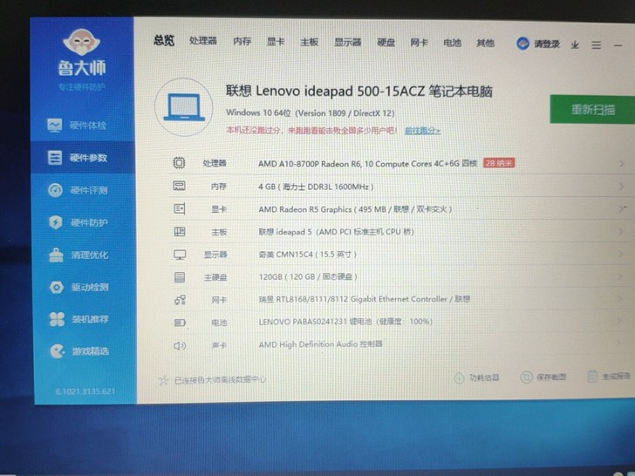Expand the 电池 row chevron
The width and height of the screenshot is (635, 476).
[621, 322]
